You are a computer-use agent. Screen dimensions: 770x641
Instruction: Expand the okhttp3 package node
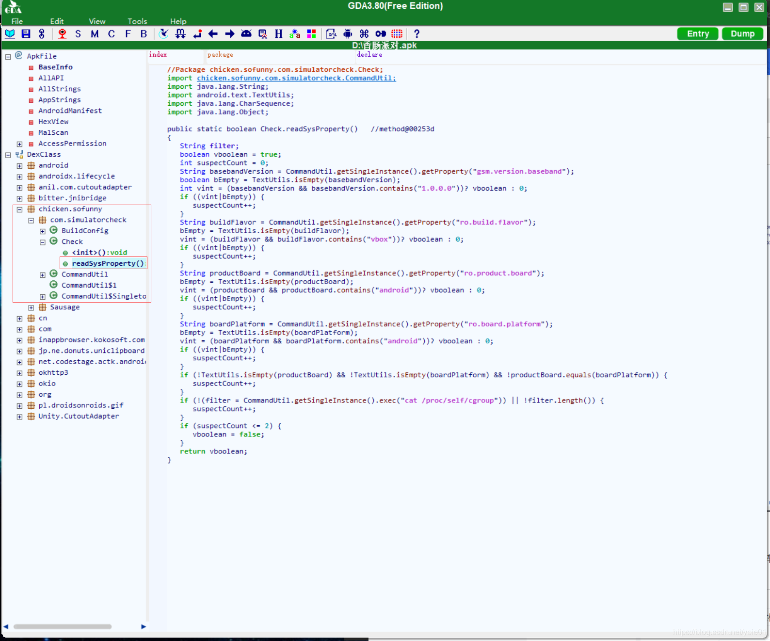pyautogui.click(x=19, y=373)
